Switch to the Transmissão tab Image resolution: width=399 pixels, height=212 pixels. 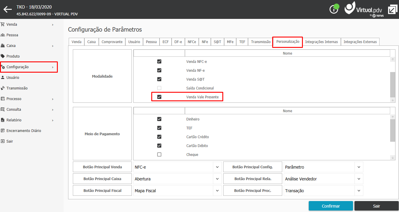point(261,42)
